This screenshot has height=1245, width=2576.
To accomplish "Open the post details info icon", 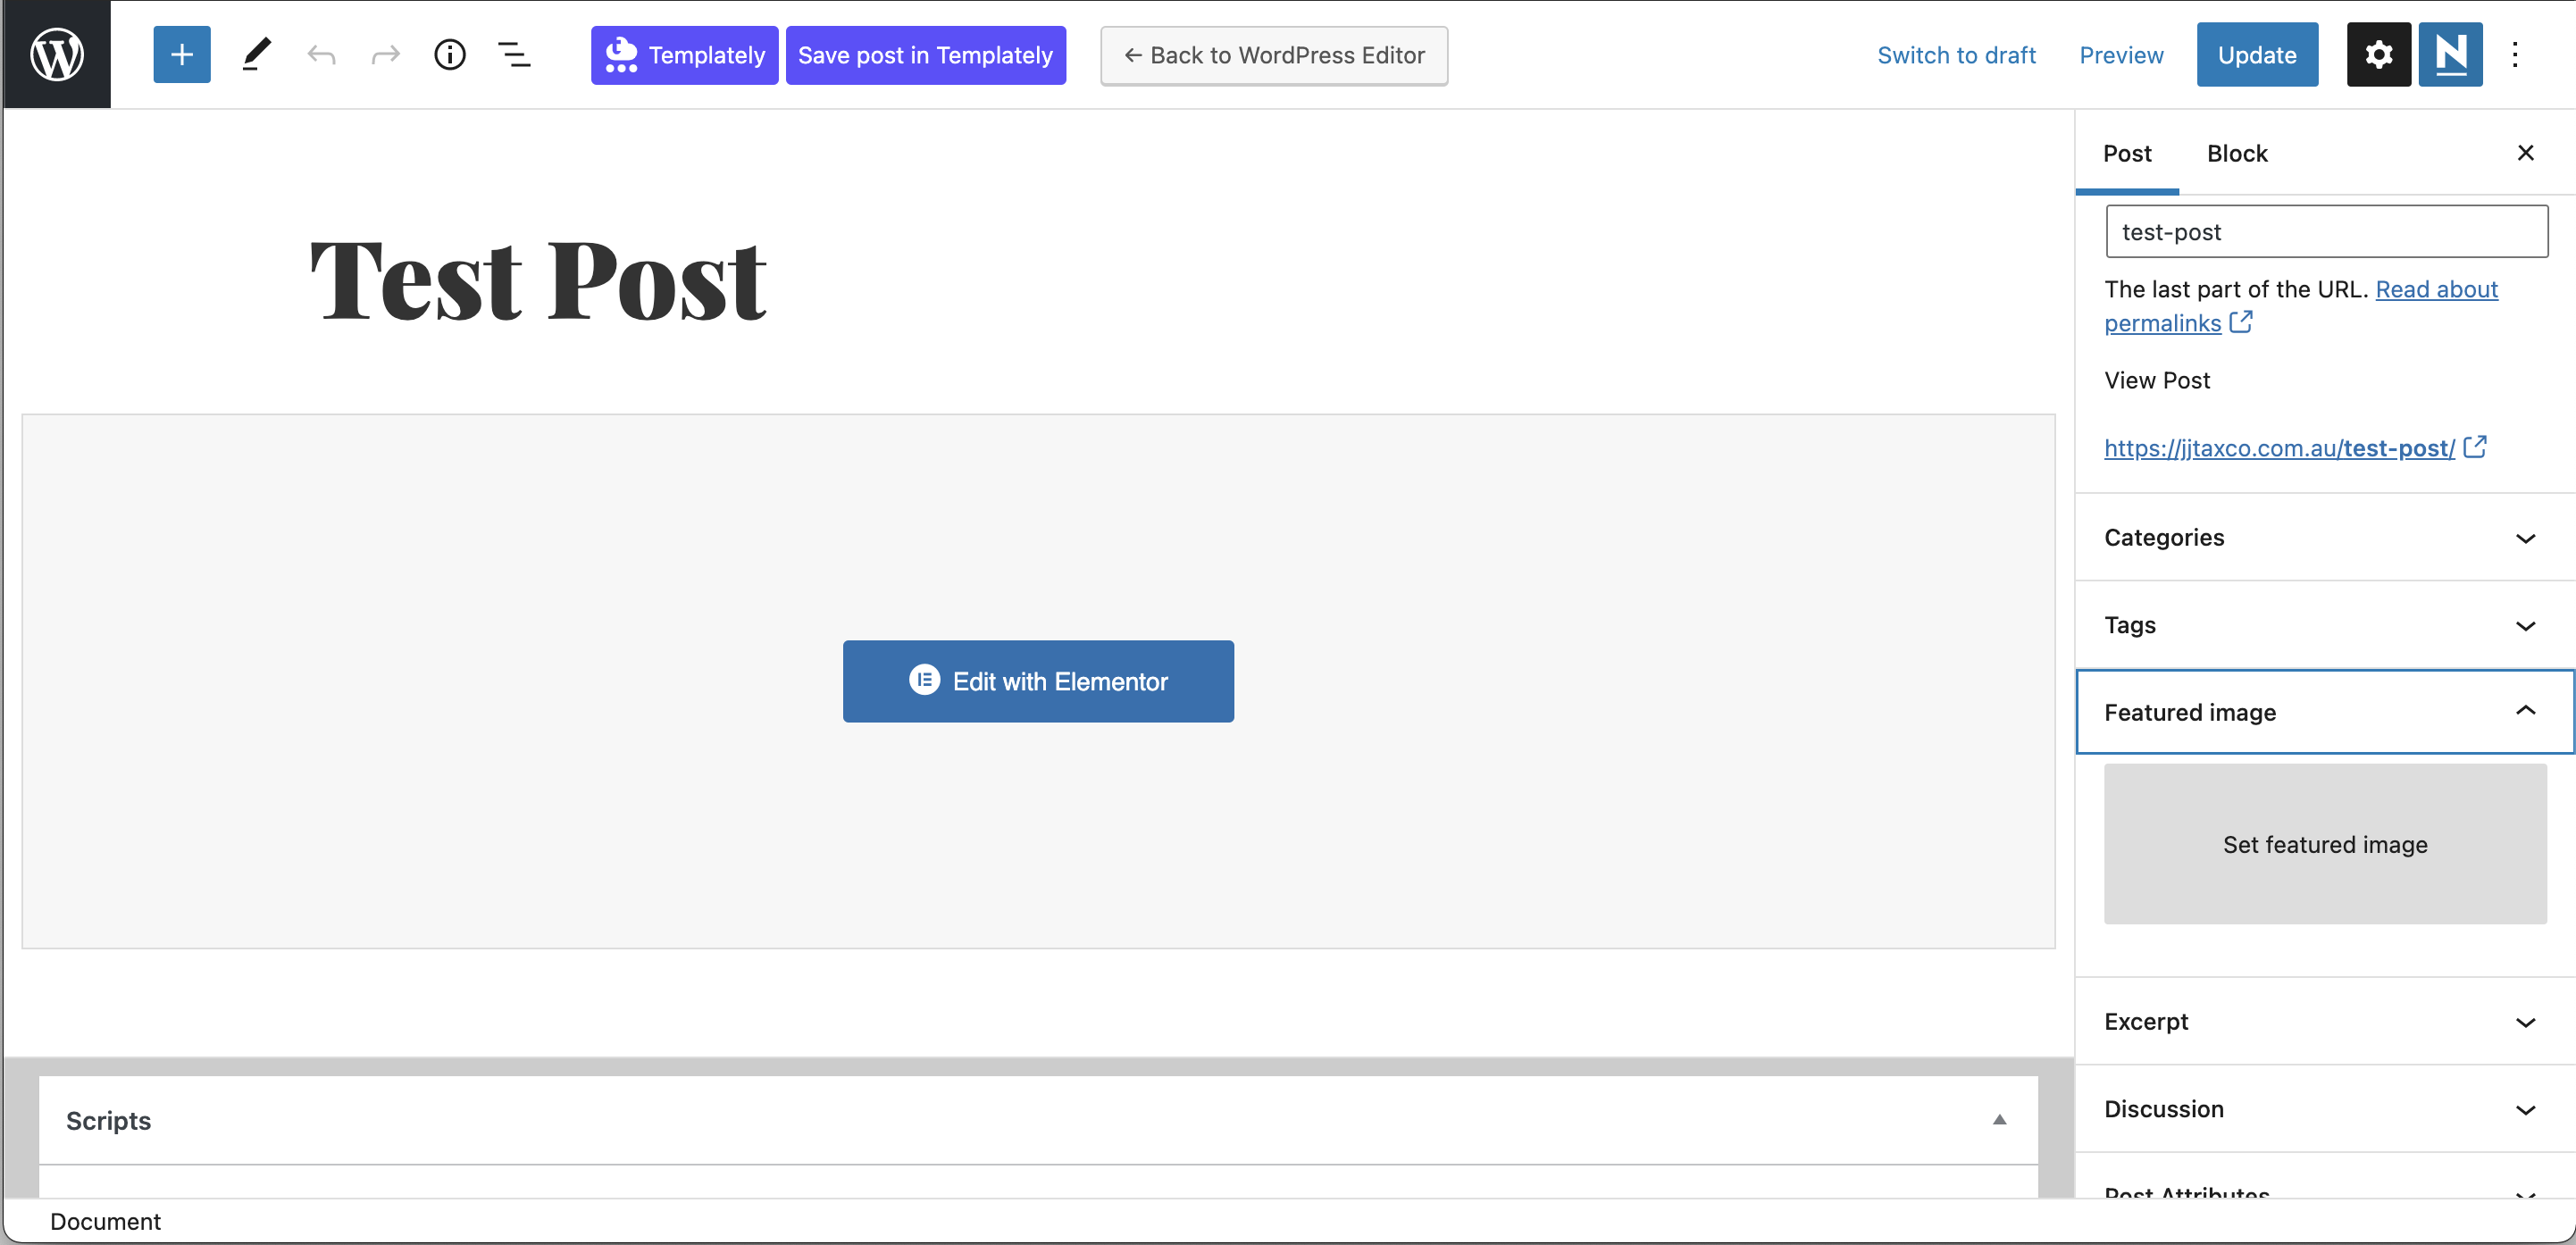I will pyautogui.click(x=450, y=54).
